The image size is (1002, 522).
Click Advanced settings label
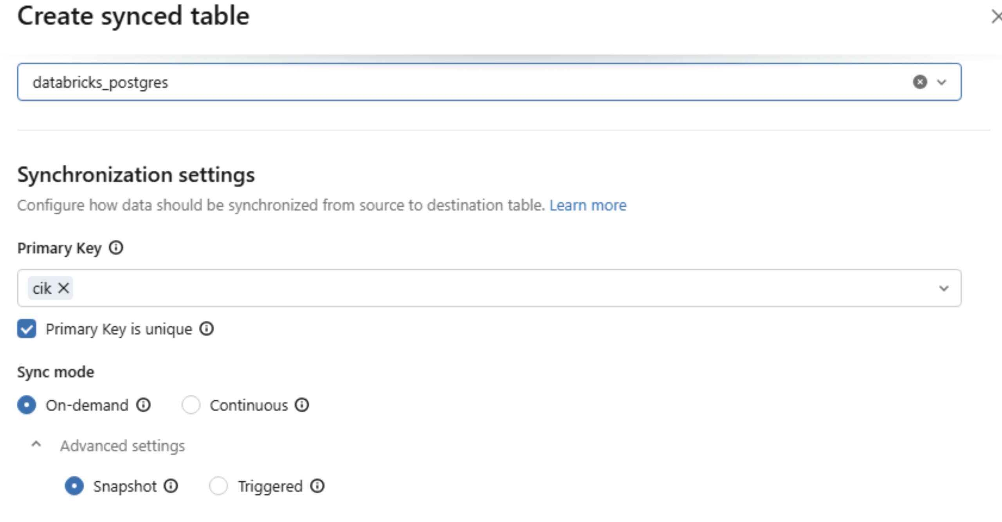click(122, 446)
